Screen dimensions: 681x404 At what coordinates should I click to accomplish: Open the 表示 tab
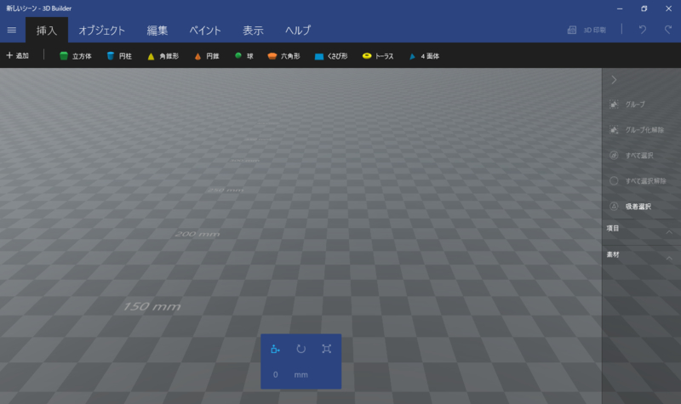(x=253, y=31)
